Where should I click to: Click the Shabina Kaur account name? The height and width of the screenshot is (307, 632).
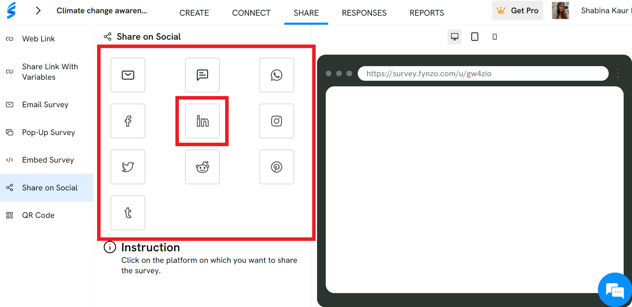click(605, 10)
